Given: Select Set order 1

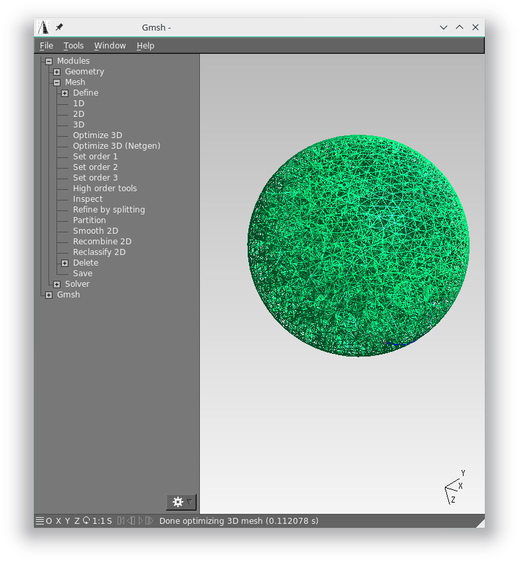Looking at the screenshot, I should point(95,157).
